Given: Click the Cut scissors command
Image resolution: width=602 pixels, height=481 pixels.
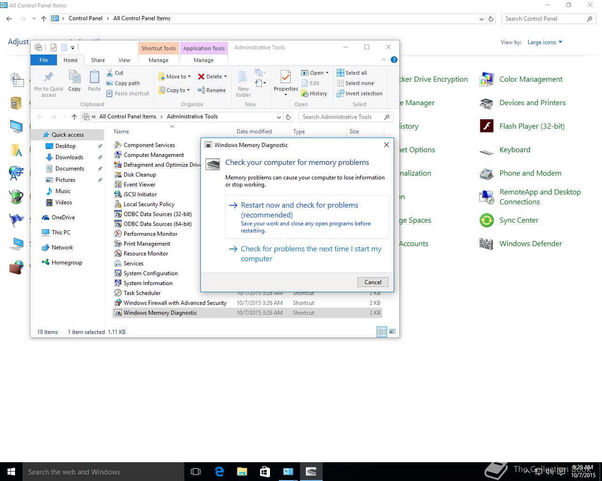Looking at the screenshot, I should tap(115, 73).
